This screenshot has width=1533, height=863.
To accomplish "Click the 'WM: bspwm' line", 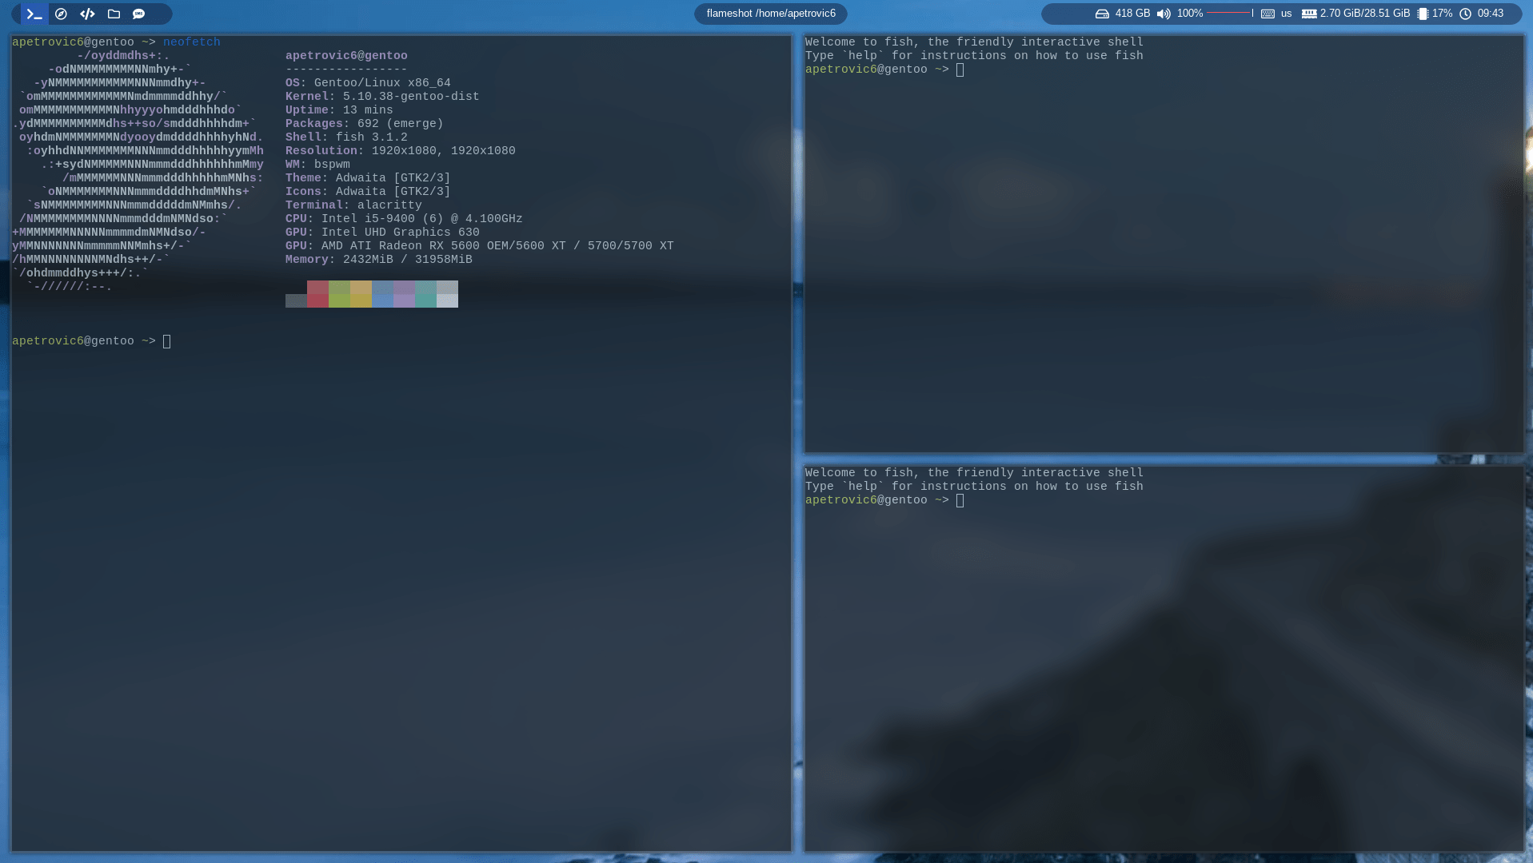I will tap(317, 165).
